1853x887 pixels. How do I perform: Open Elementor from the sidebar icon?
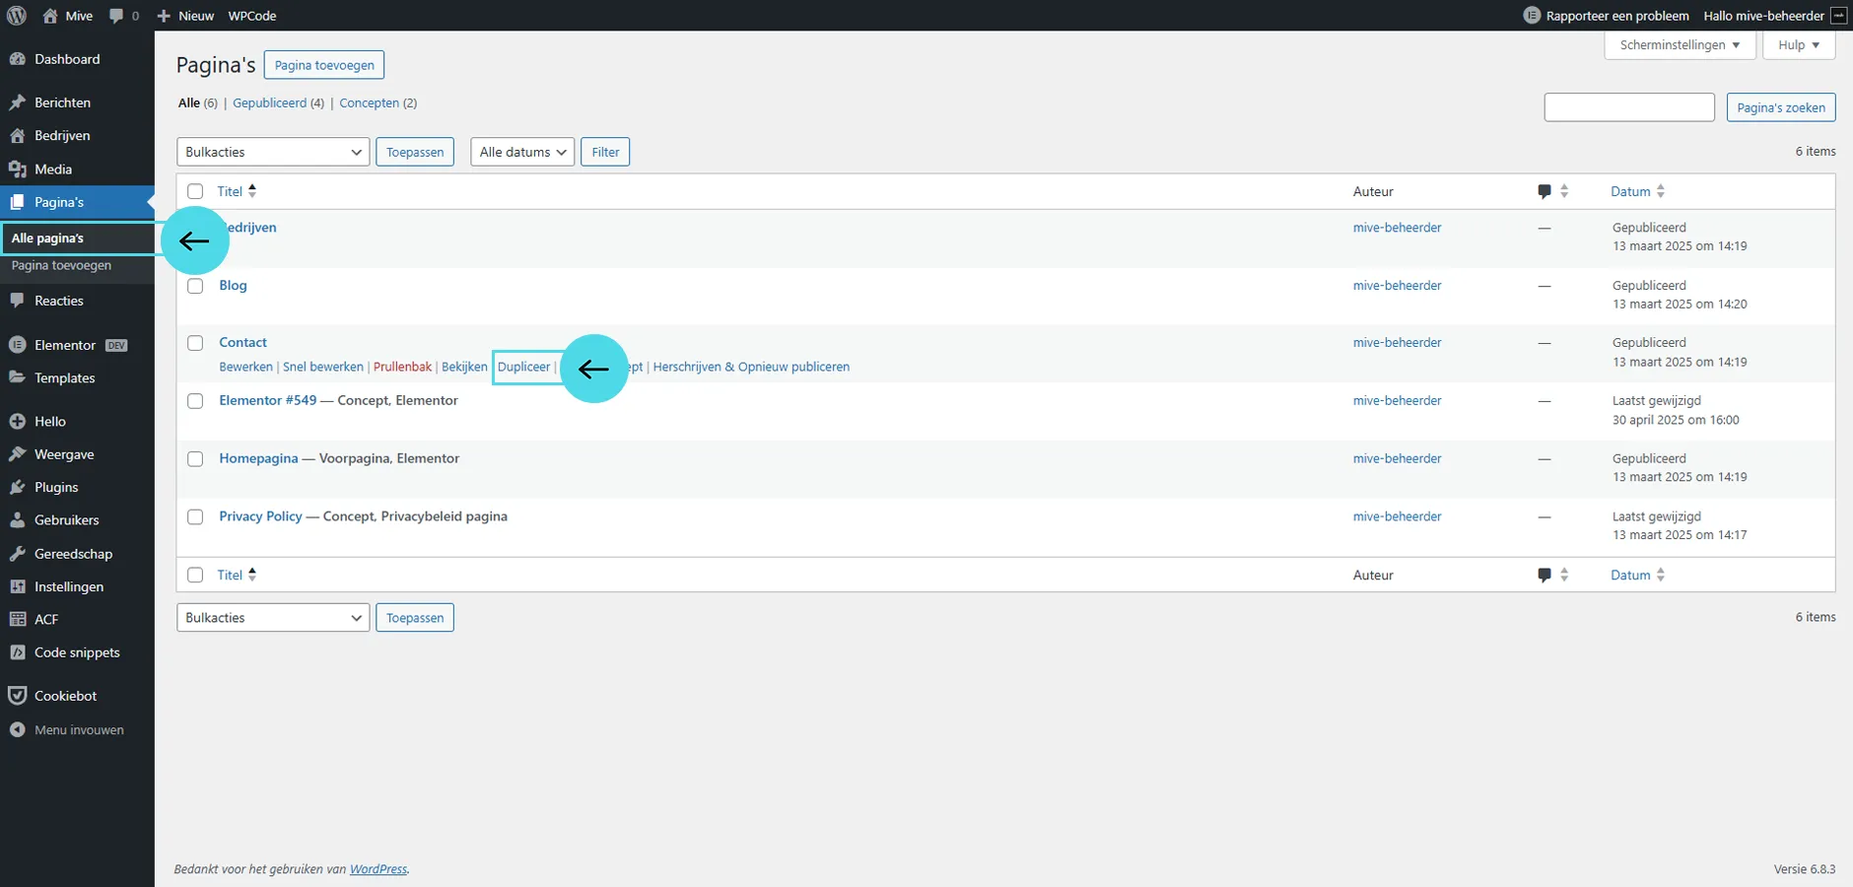(x=17, y=345)
